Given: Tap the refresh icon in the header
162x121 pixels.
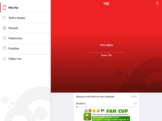Looking at the screenshot, I should (x=157, y=4).
